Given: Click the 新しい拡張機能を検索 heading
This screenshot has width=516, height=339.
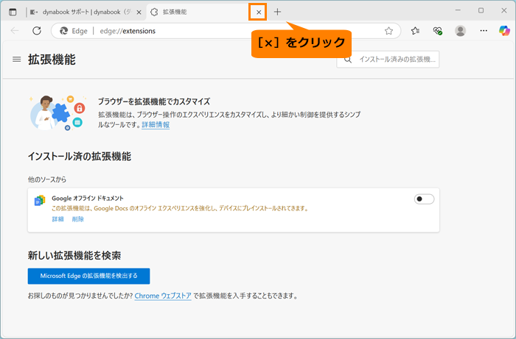Looking at the screenshot, I should [74, 256].
